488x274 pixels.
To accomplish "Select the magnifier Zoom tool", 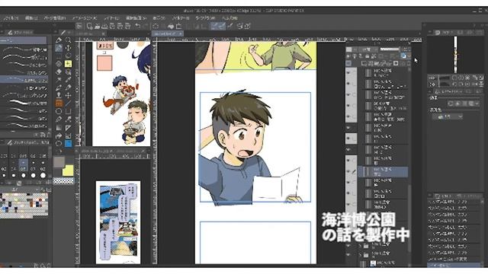I will 68,40.
